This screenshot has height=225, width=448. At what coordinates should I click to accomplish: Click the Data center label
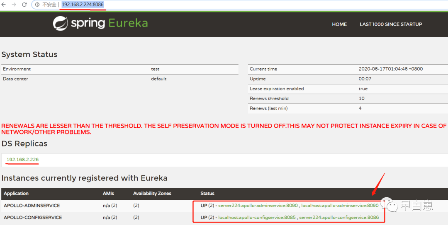15,79
